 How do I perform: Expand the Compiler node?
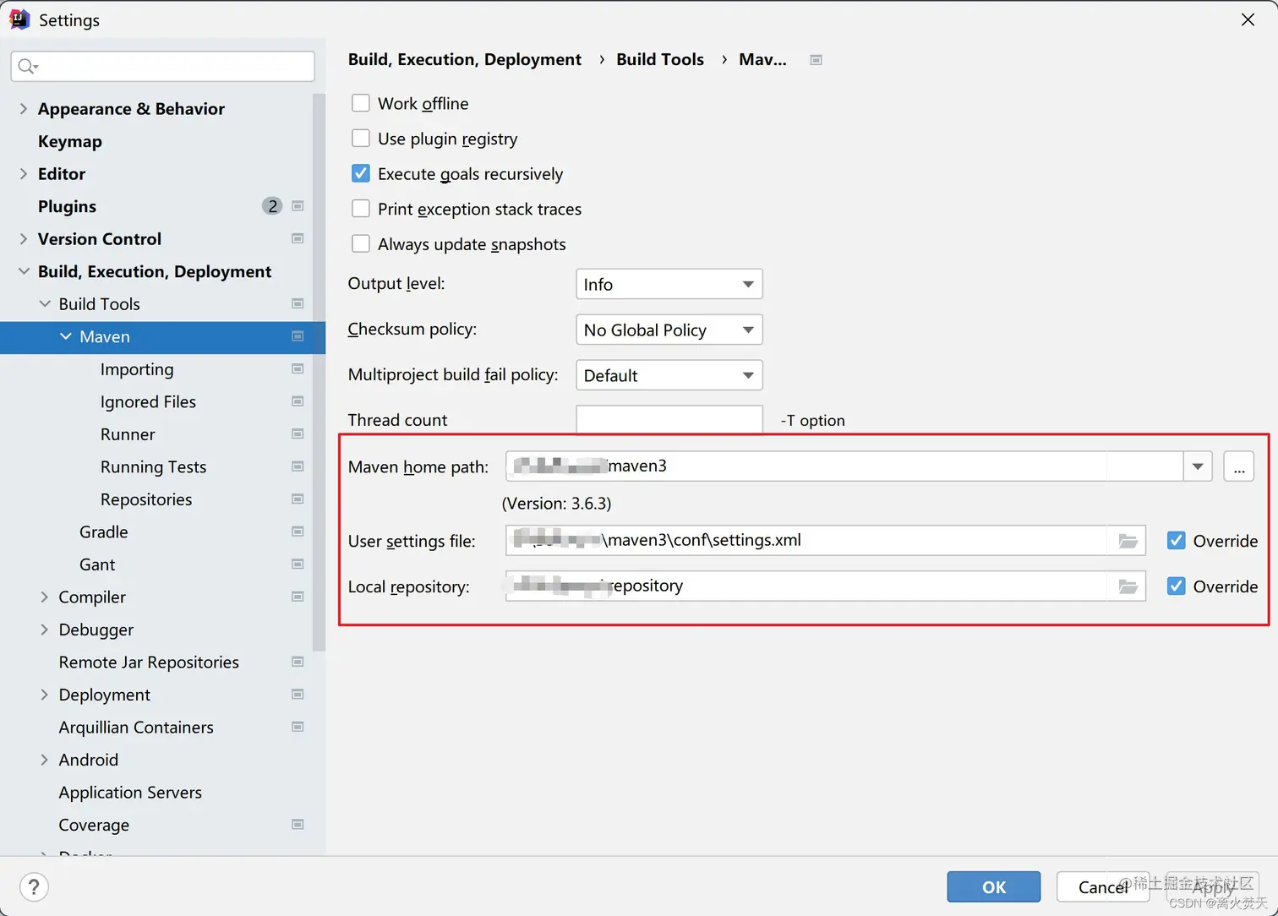(45, 597)
